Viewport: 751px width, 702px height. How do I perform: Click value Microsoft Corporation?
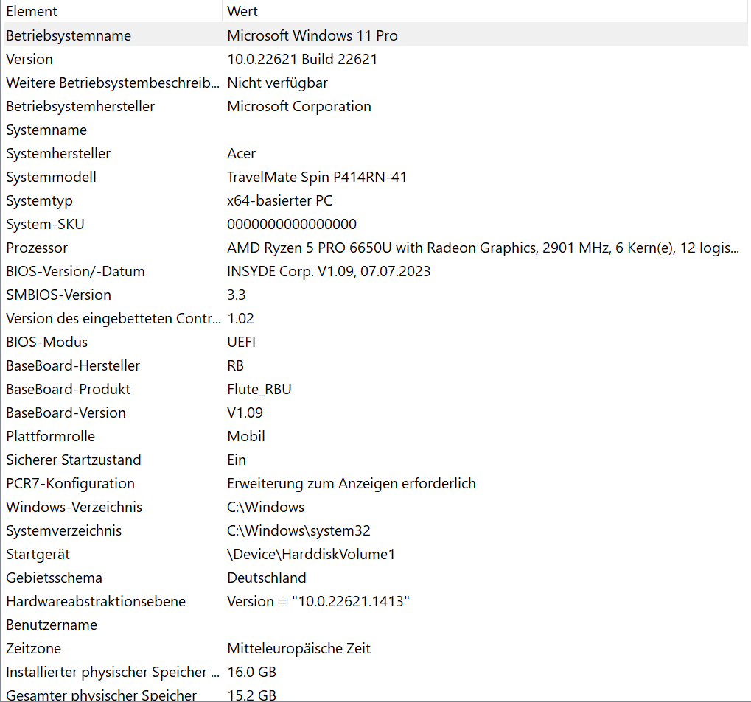point(299,106)
